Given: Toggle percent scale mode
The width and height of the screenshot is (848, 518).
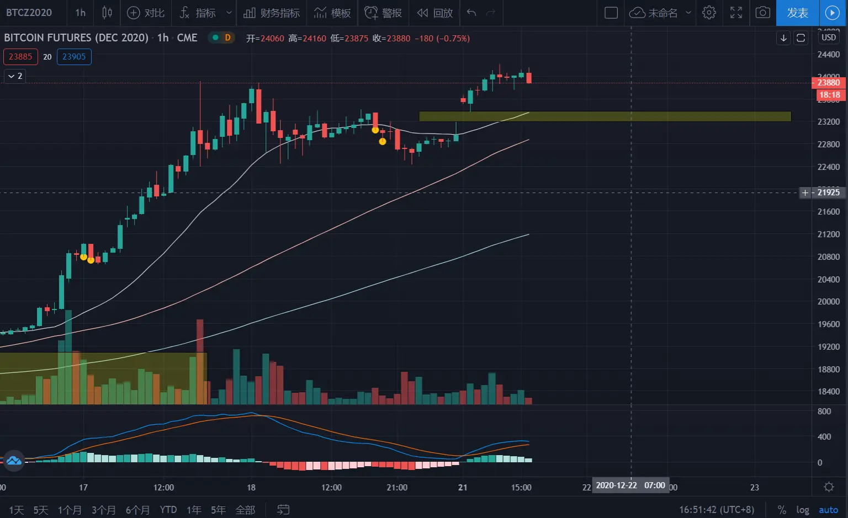Looking at the screenshot, I should (782, 510).
